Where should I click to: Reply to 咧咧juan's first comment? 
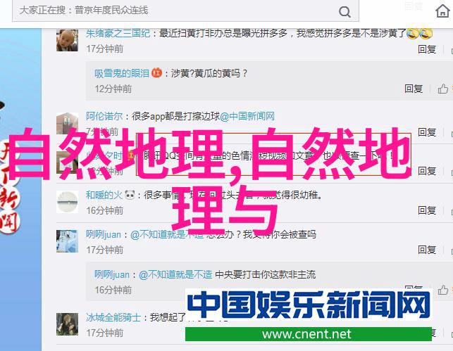pyautogui.click(x=427, y=250)
